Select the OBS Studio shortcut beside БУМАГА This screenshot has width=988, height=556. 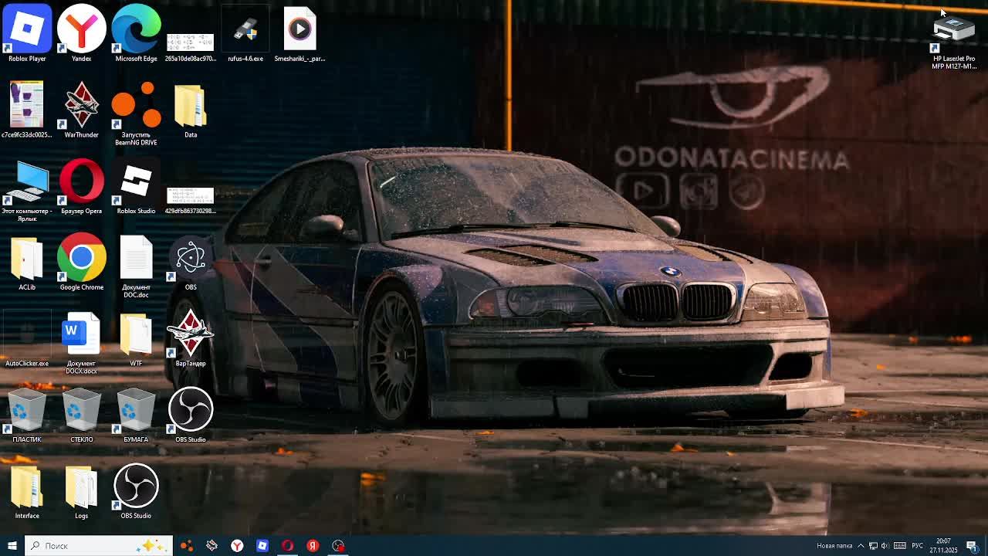coord(190,415)
